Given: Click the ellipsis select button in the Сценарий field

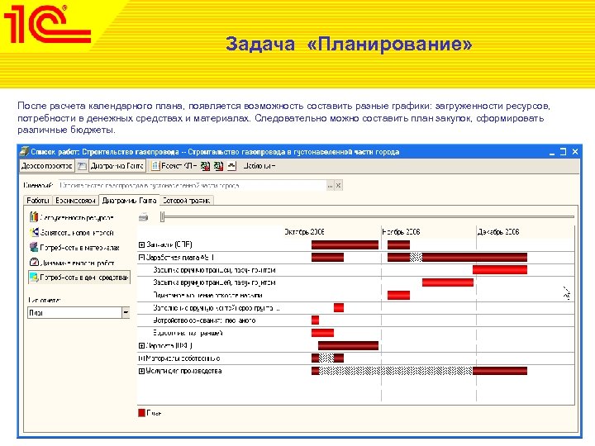Looking at the screenshot, I should pyautogui.click(x=330, y=186).
